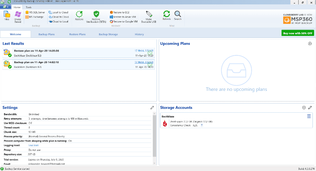
Task: Click the Proxy Do not use value
Action: (x=34, y=150)
